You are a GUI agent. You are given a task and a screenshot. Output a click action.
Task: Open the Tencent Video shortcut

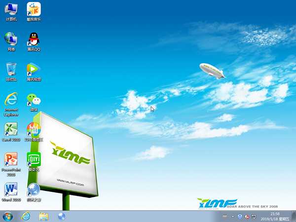tap(34, 72)
